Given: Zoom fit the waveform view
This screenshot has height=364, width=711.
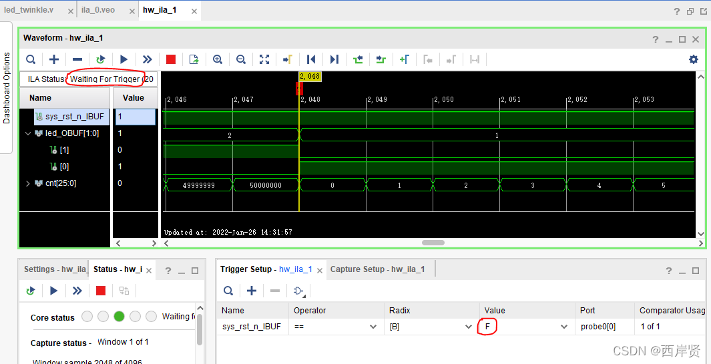Looking at the screenshot, I should 264,59.
